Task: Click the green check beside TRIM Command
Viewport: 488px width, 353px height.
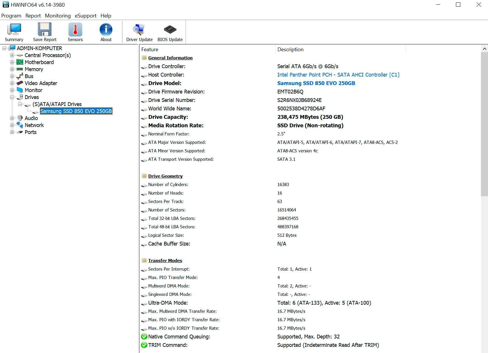Action: point(144,345)
